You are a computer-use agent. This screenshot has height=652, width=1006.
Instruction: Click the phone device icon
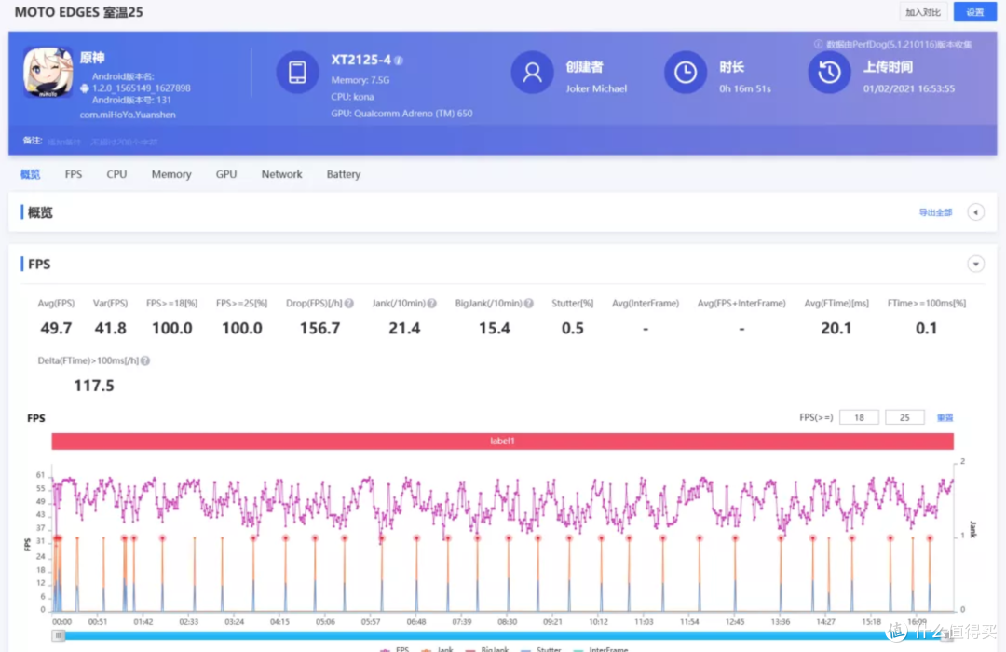(297, 73)
